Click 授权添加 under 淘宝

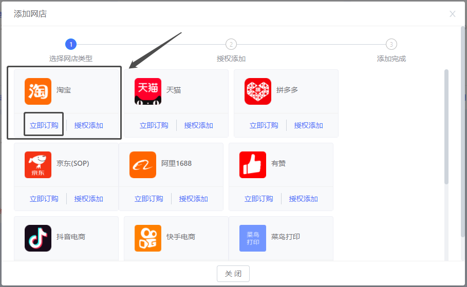(88, 125)
